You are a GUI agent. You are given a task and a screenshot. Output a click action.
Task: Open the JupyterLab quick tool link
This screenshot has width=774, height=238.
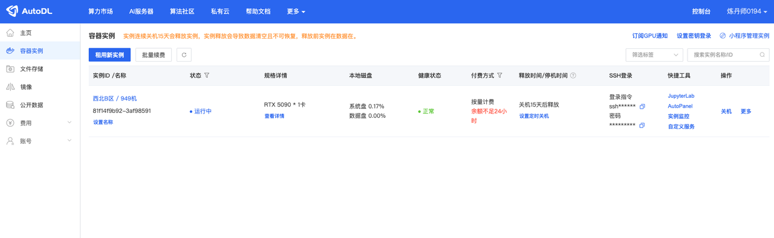coord(681,96)
